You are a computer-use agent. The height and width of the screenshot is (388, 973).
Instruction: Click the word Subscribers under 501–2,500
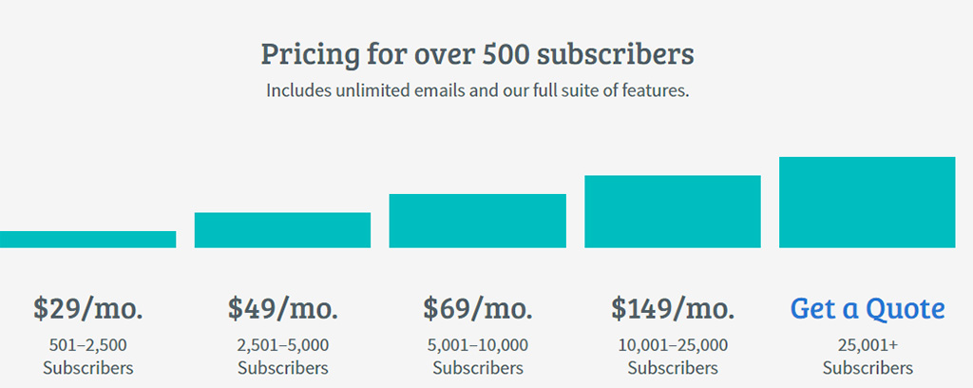(88, 368)
